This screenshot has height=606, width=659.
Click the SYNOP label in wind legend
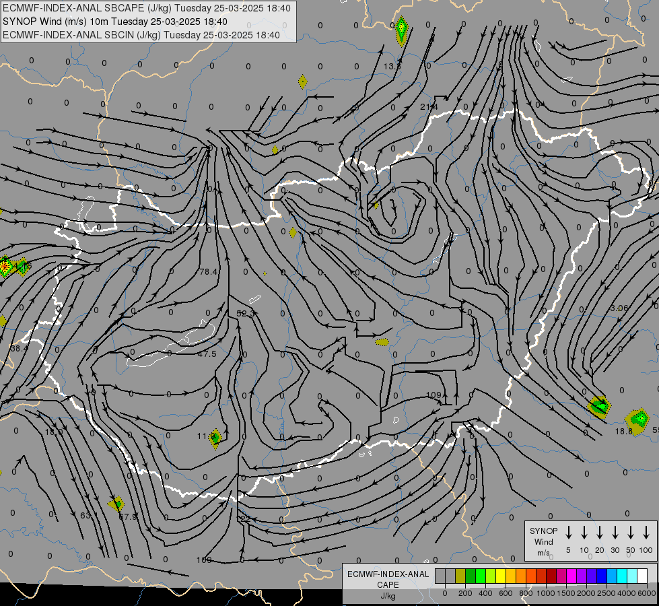tap(543, 531)
